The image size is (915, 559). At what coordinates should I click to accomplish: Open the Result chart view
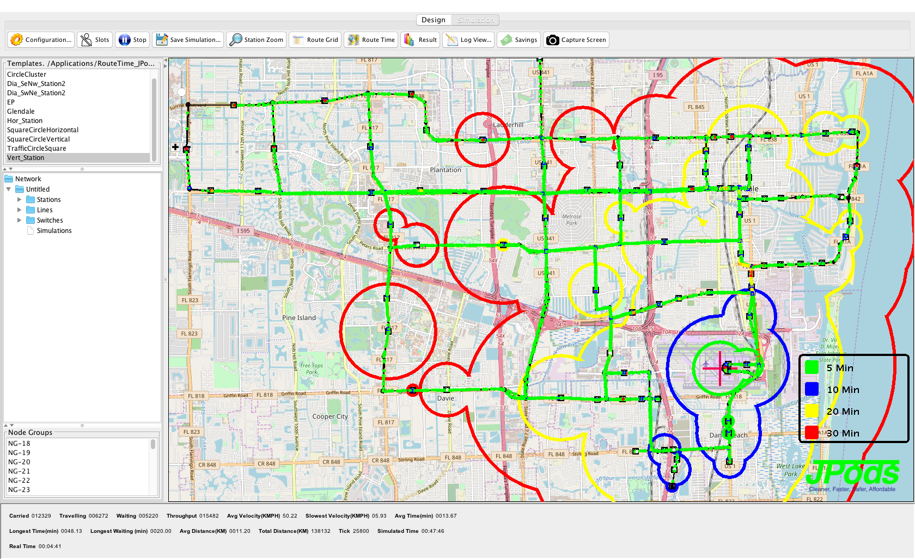click(420, 40)
